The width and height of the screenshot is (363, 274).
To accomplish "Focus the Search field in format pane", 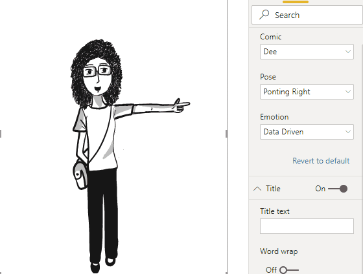I will click(x=307, y=15).
